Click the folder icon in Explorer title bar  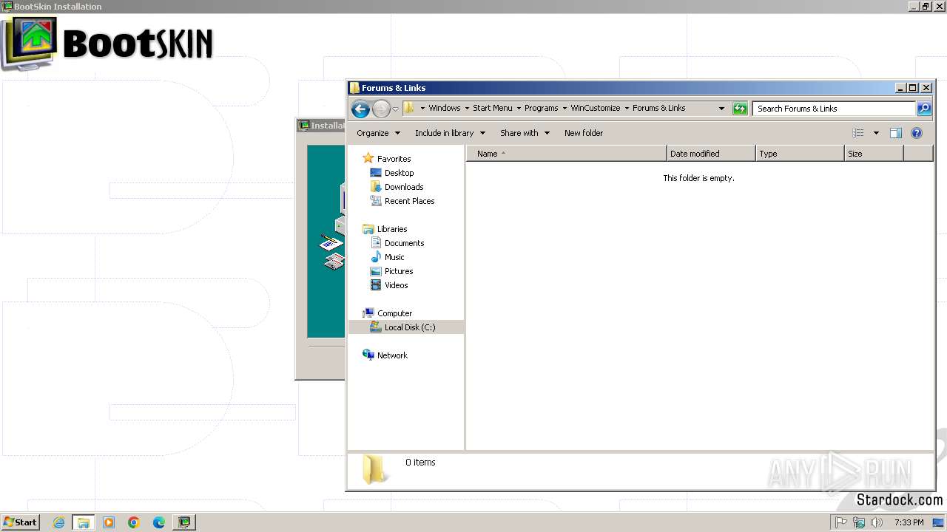click(x=354, y=88)
